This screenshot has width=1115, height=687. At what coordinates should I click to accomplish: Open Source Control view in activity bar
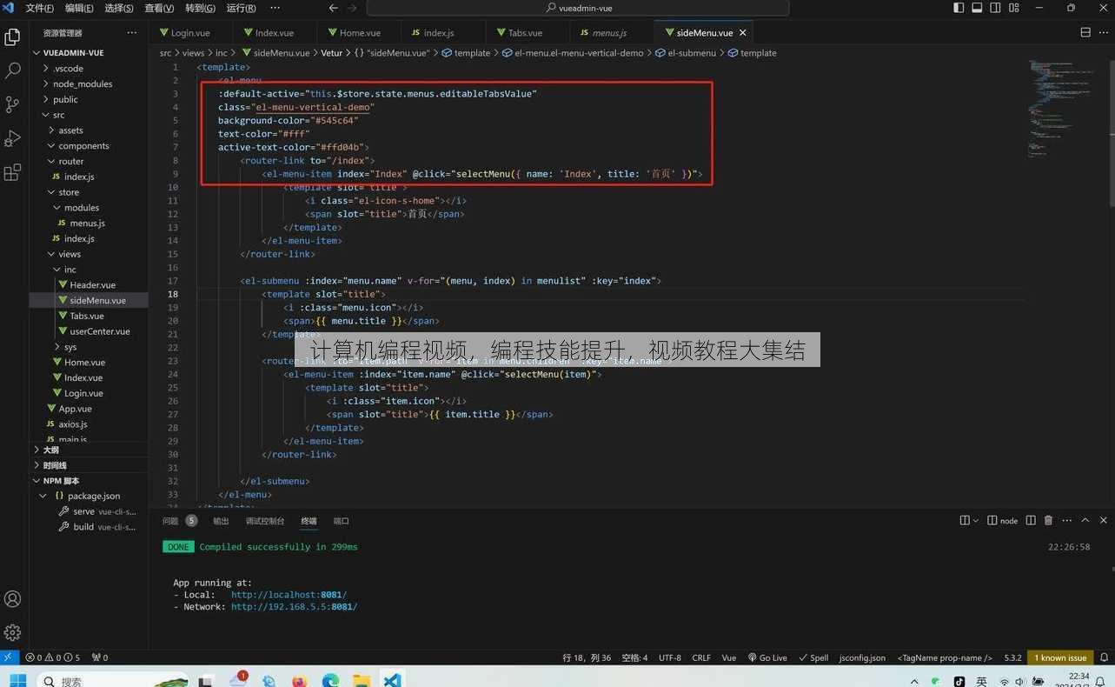coord(12,104)
